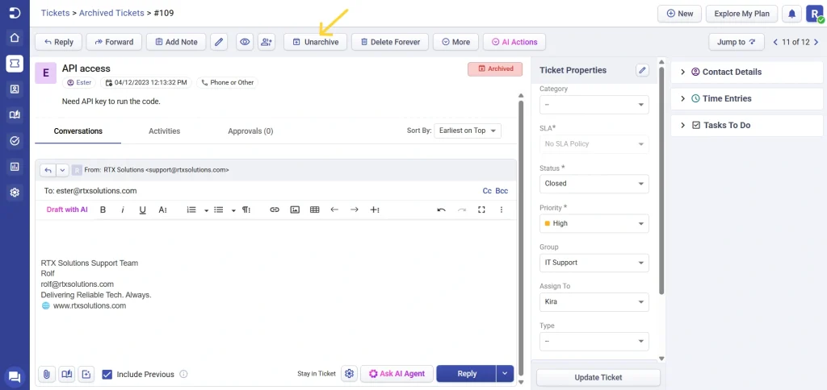The height and width of the screenshot is (390, 827).
Task: Open Sort By Earliest on Top dropdown
Action: click(468, 131)
